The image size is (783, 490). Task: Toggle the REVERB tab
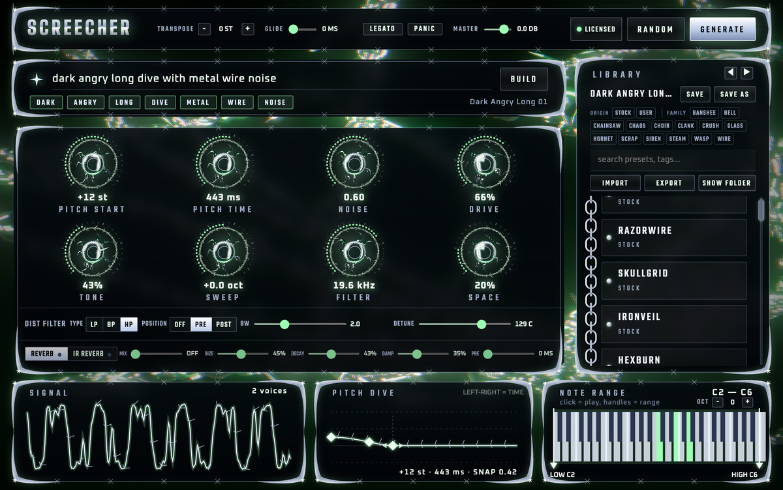click(x=46, y=354)
